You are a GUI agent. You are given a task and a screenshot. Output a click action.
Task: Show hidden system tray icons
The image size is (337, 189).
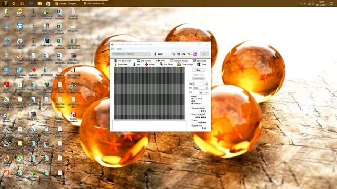click(301, 4)
